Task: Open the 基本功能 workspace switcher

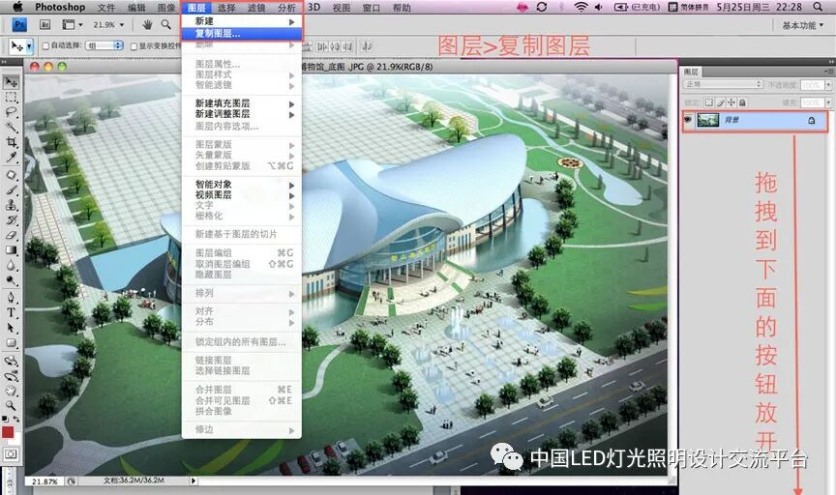Action: tap(802, 25)
